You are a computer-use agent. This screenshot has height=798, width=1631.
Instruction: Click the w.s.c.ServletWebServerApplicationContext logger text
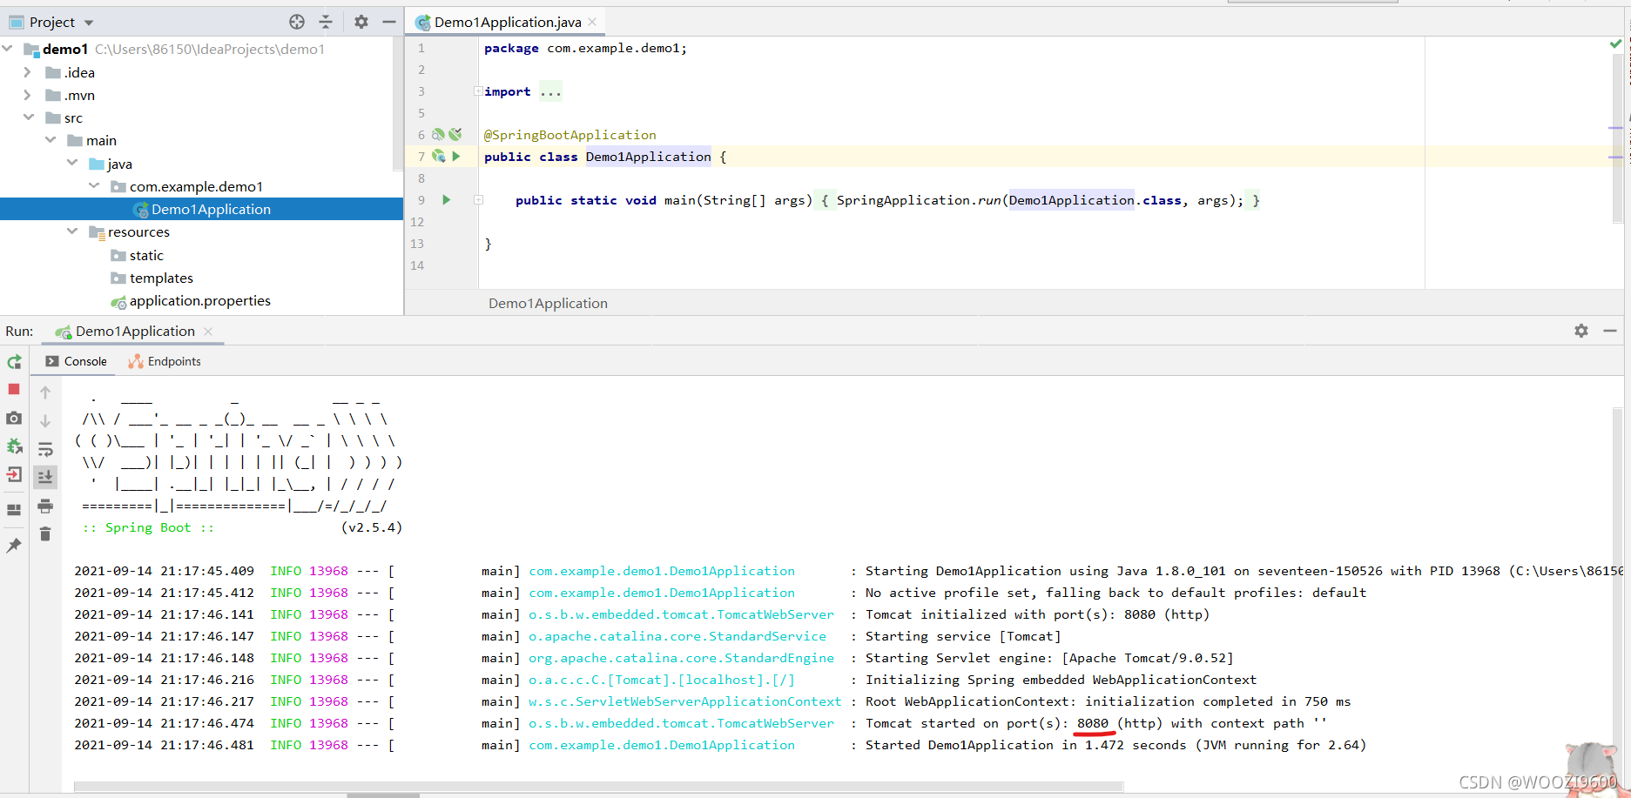685,701
